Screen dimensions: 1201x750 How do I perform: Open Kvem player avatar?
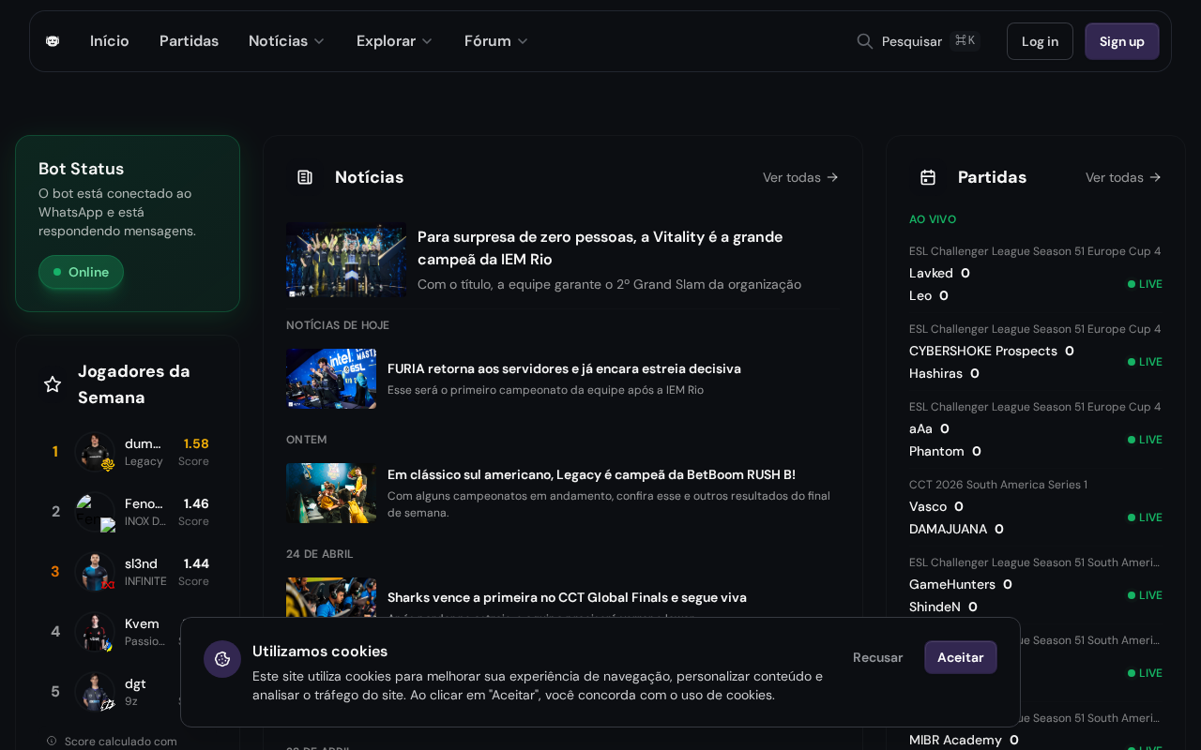click(x=95, y=632)
